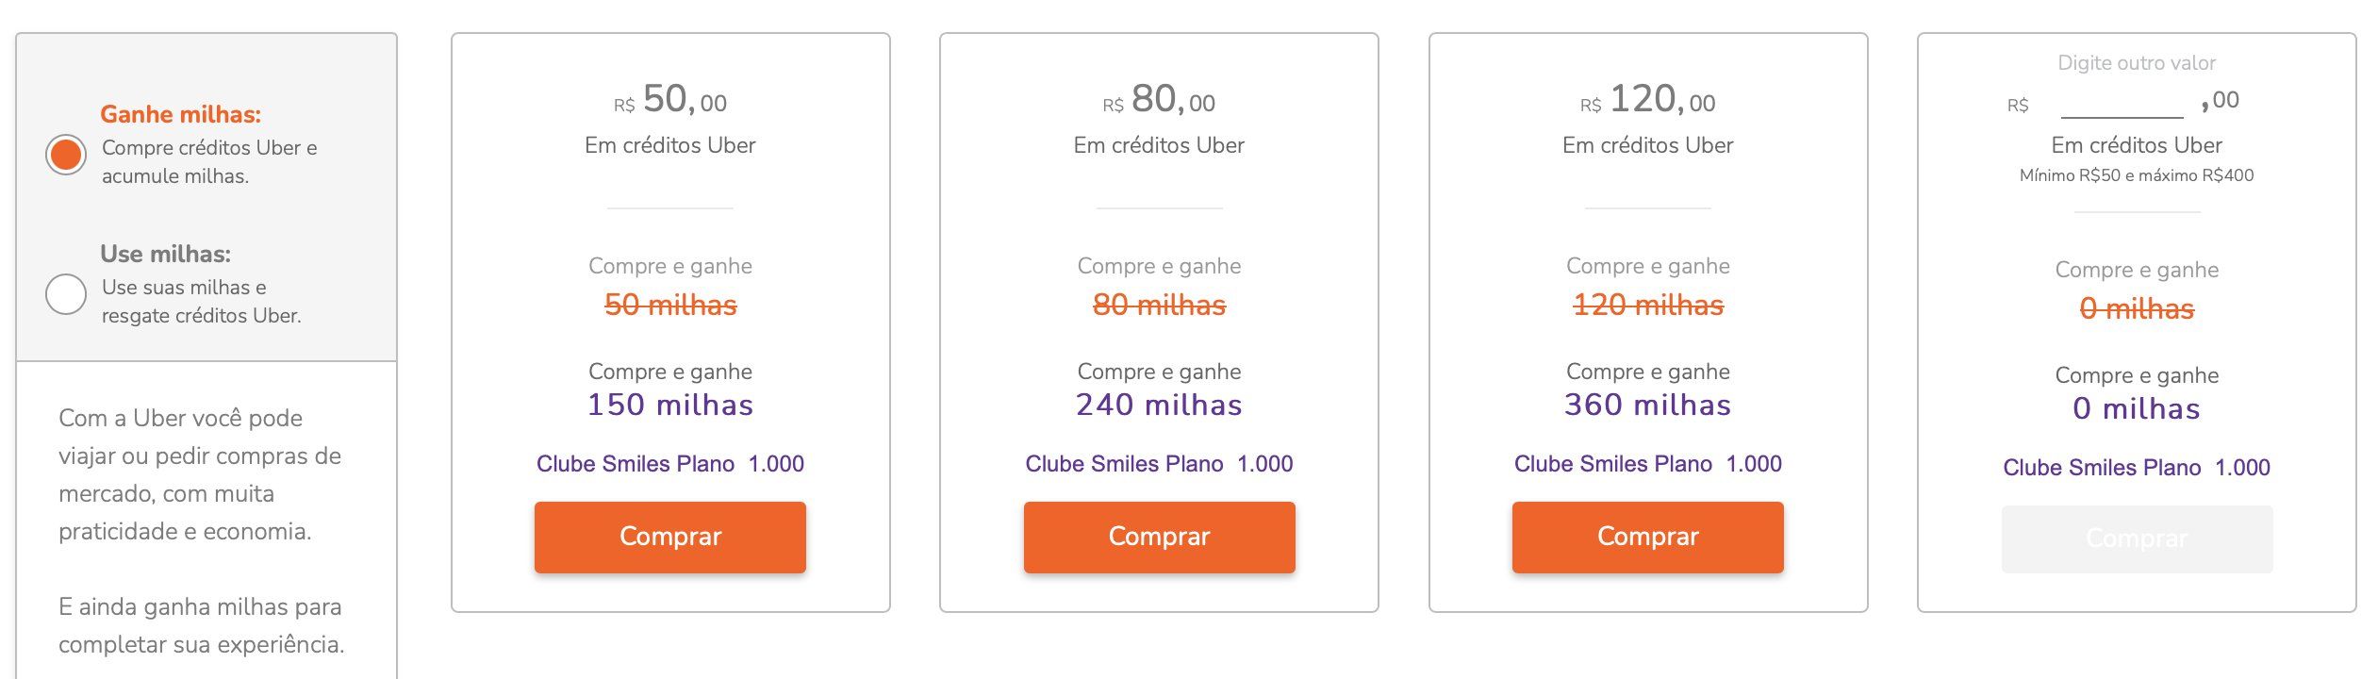Select the Use milhas radio button
Image resolution: width=2378 pixels, height=679 pixels.
tap(66, 294)
